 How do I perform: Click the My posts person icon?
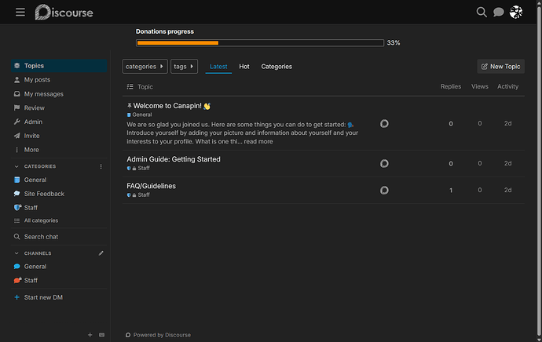17,80
